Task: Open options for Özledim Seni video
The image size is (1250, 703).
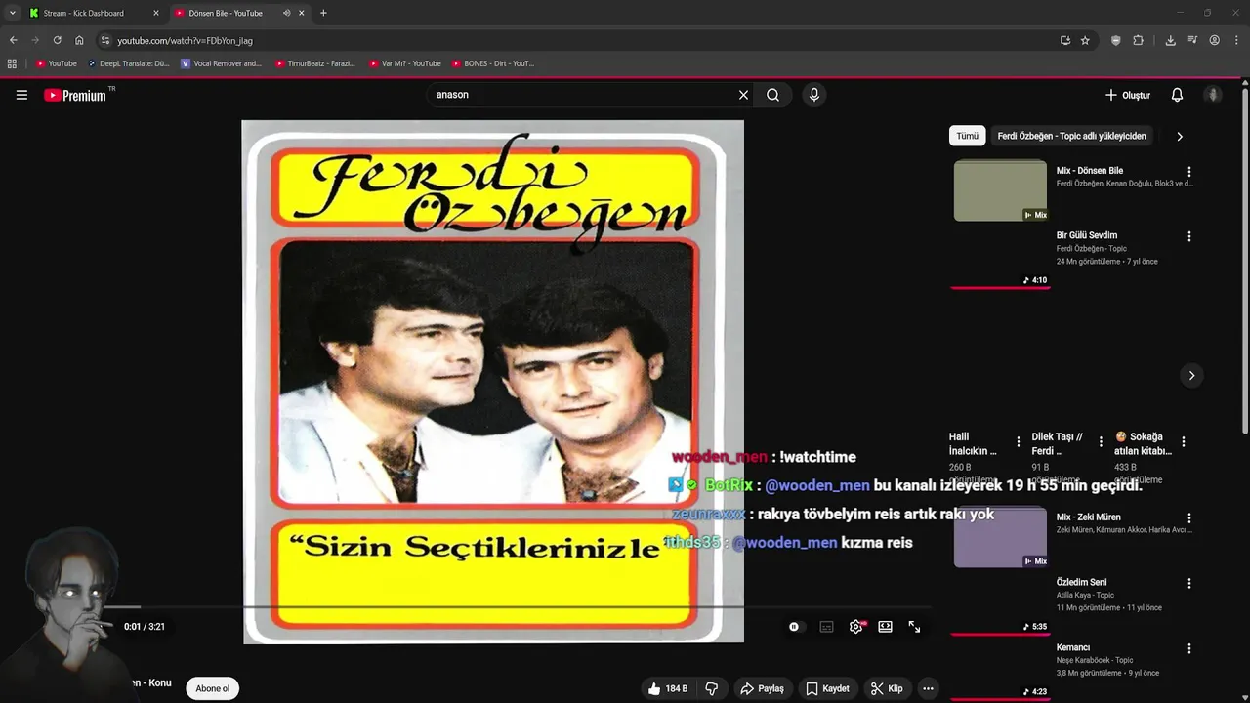Action: (x=1188, y=583)
